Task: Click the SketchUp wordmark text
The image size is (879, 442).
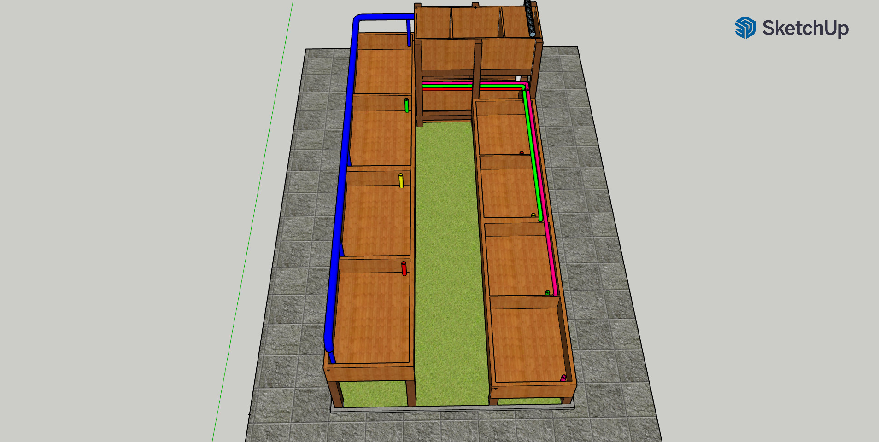Action: tap(805, 28)
